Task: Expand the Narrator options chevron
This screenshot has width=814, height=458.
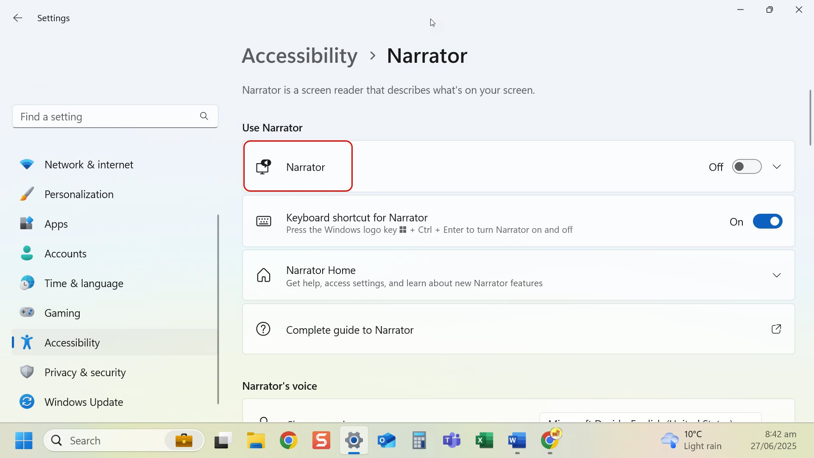Action: (777, 167)
